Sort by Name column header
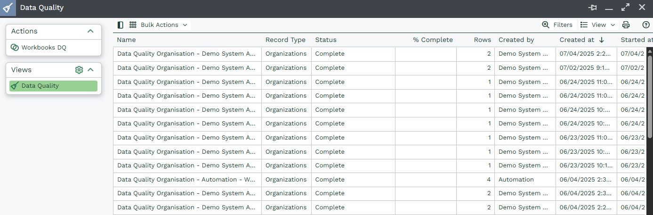653x215 pixels. pyautogui.click(x=126, y=40)
